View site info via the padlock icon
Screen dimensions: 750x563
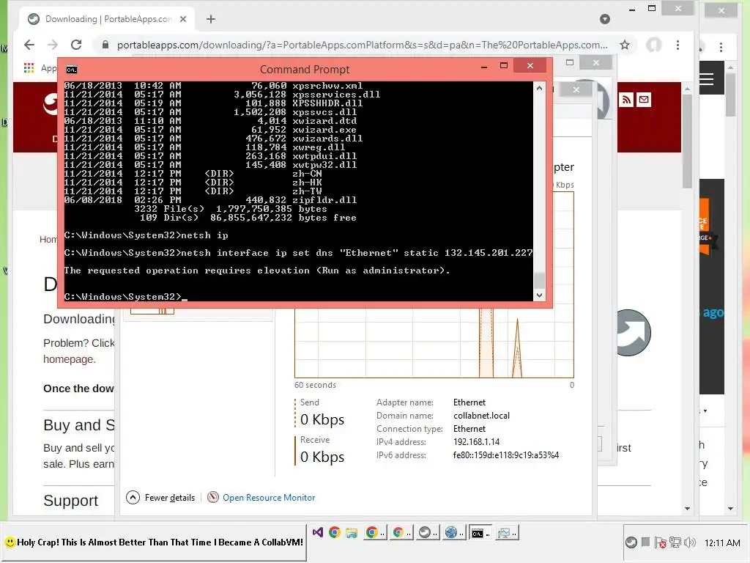[x=105, y=45]
